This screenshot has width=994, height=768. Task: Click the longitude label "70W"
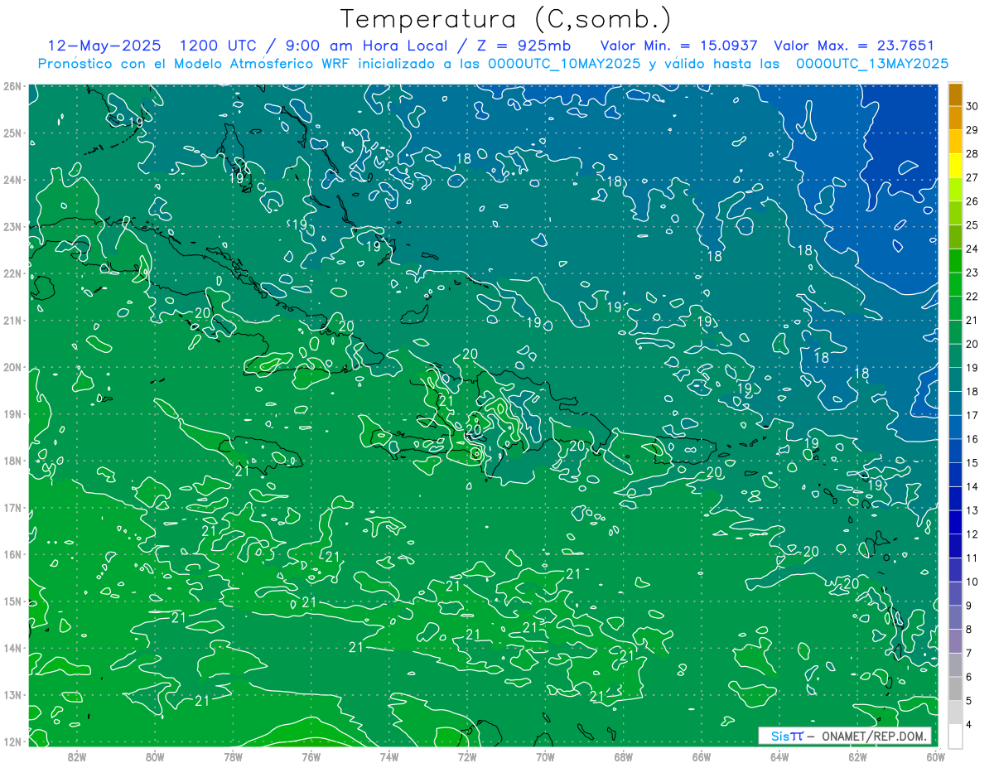[x=545, y=757]
